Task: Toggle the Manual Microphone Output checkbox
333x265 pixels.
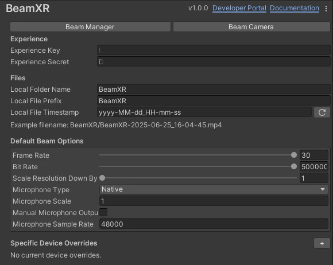Action: click(103, 212)
